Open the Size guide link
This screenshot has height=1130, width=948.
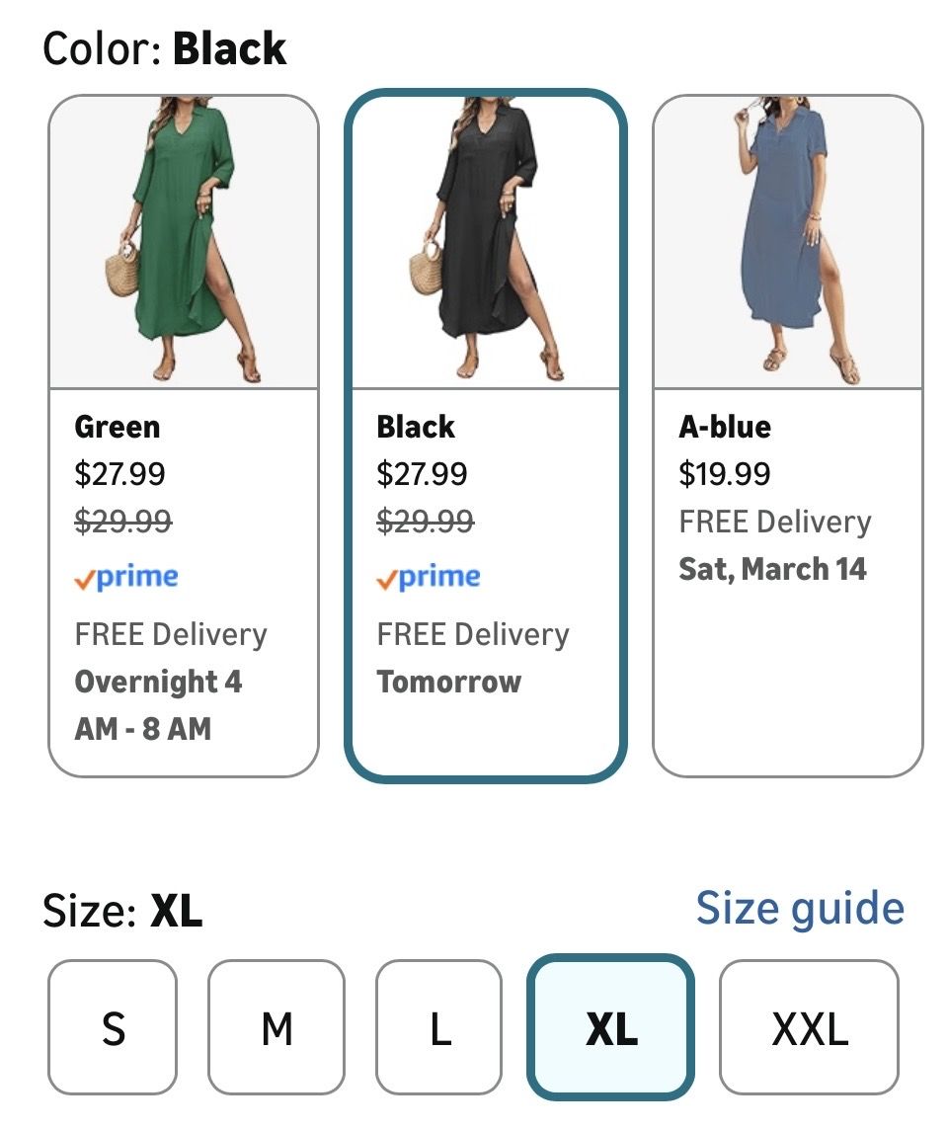(800, 908)
